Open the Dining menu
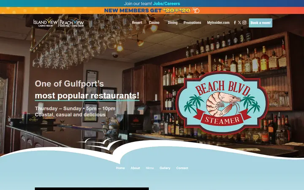Image resolution: width=304 pixels, height=190 pixels. click(x=173, y=23)
